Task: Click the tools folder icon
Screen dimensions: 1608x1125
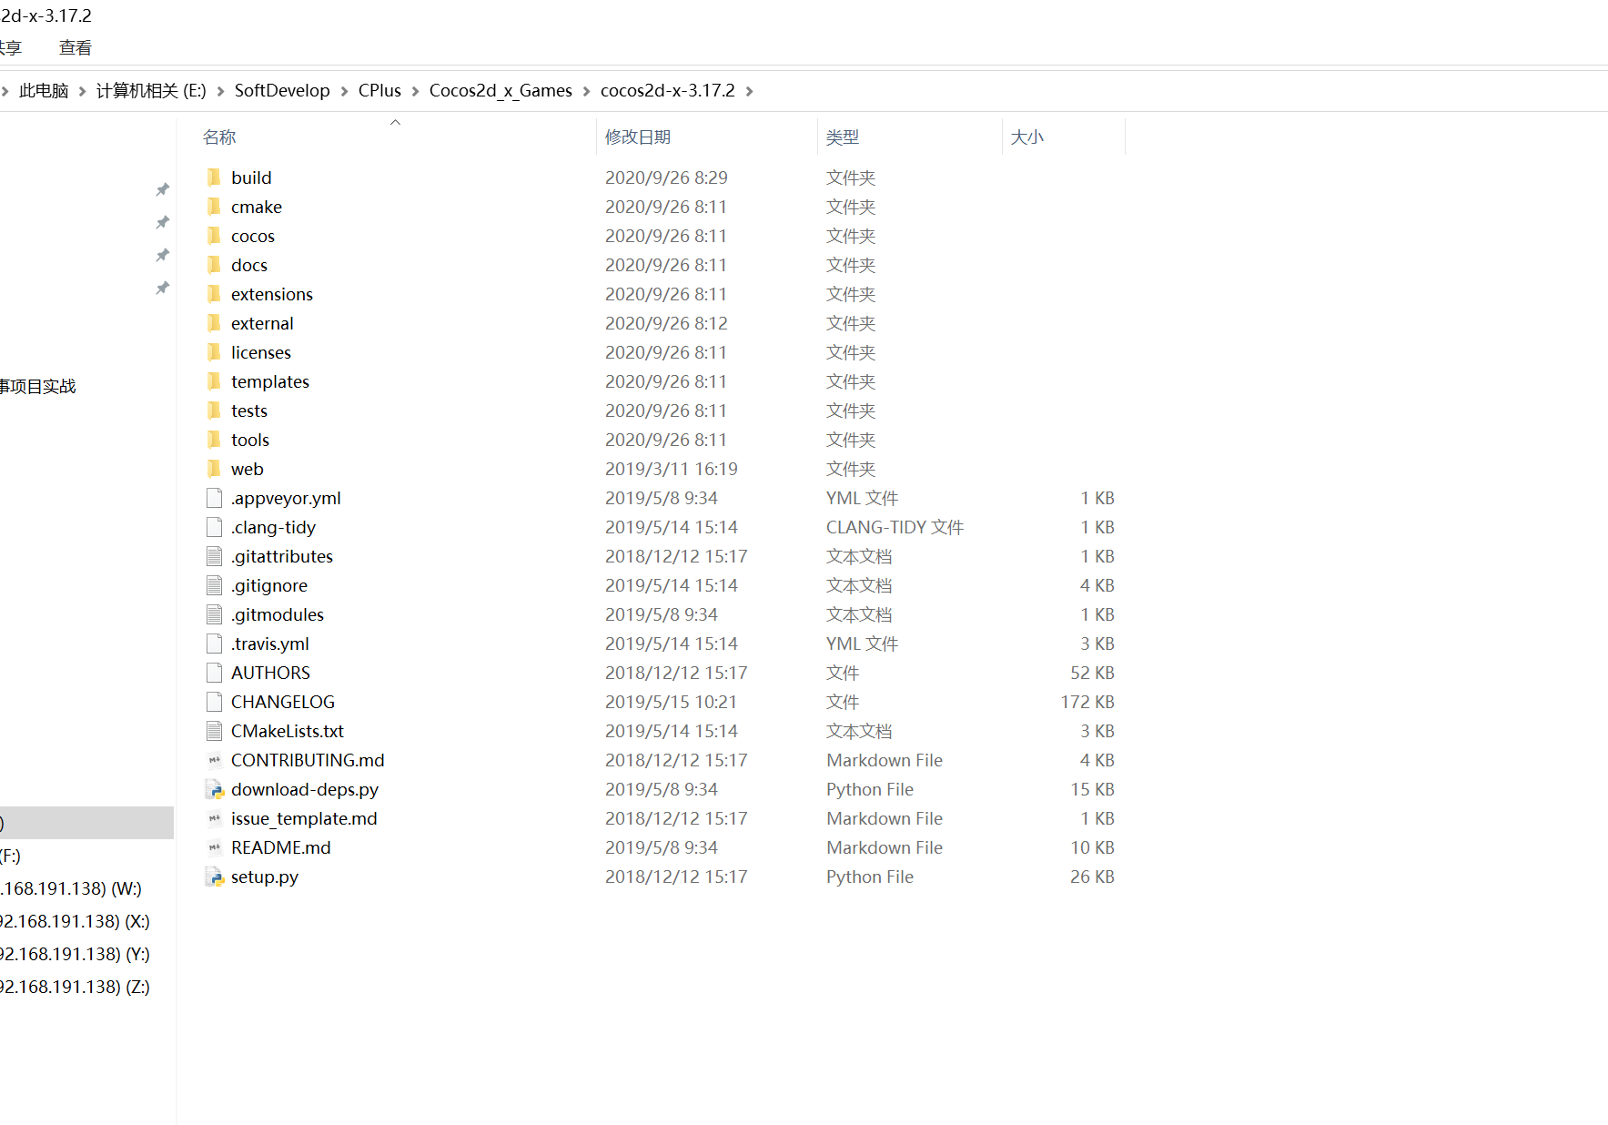Action: 214,439
